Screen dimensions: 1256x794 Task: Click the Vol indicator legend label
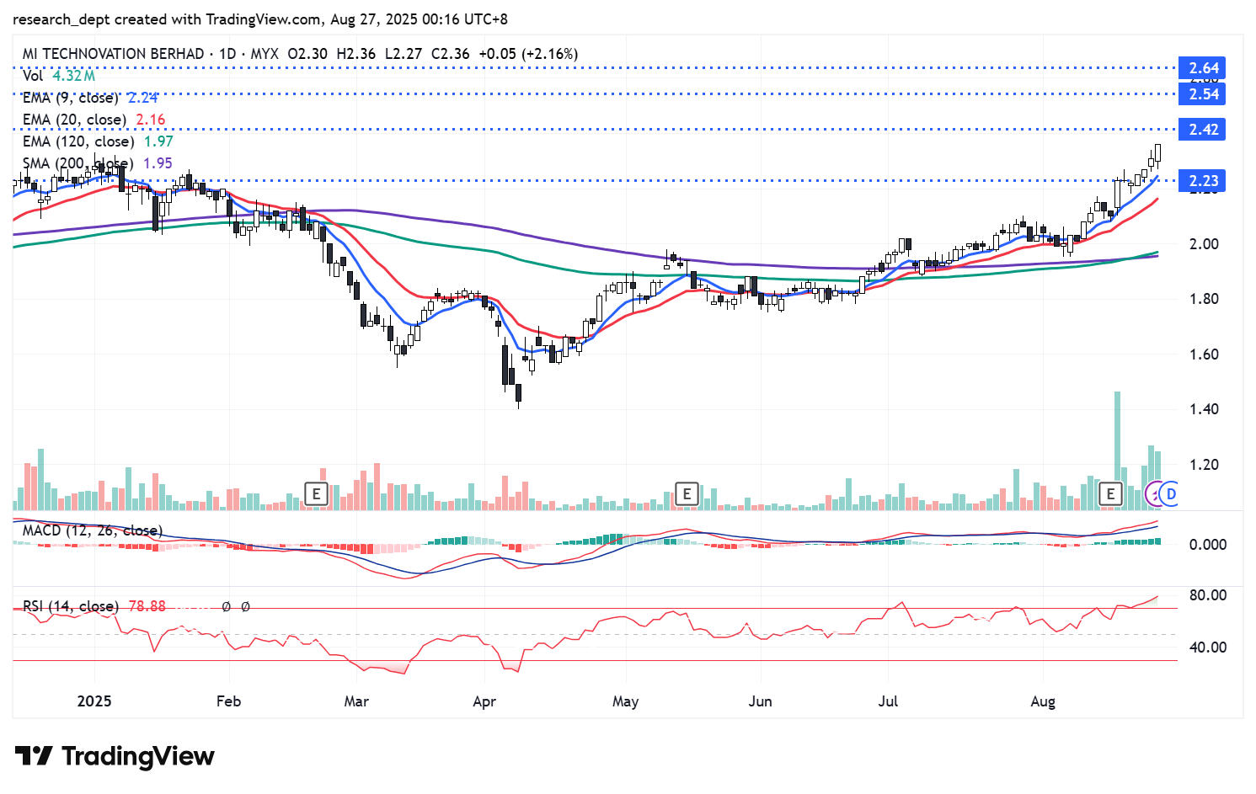[x=33, y=76]
